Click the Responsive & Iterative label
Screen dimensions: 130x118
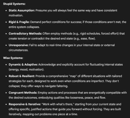point(25,104)
